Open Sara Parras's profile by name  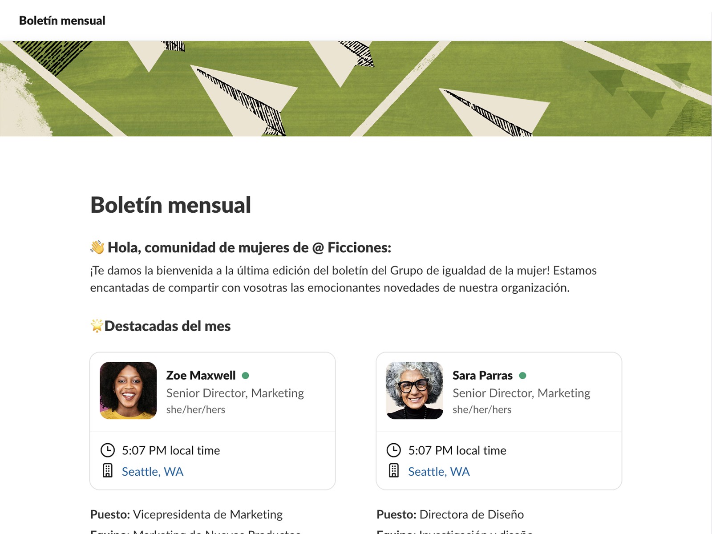pyautogui.click(x=482, y=376)
